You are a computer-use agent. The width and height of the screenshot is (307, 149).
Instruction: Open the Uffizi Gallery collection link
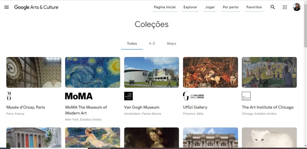[195, 107]
